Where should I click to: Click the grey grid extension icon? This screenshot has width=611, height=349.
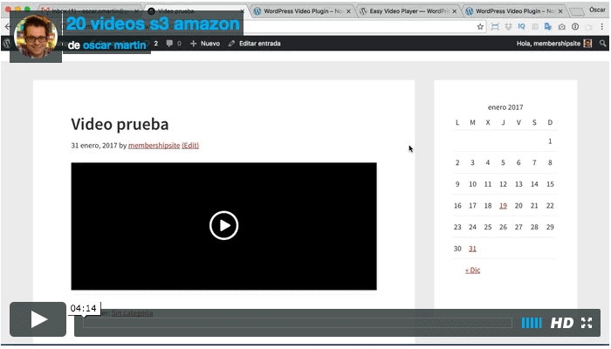coord(535,27)
